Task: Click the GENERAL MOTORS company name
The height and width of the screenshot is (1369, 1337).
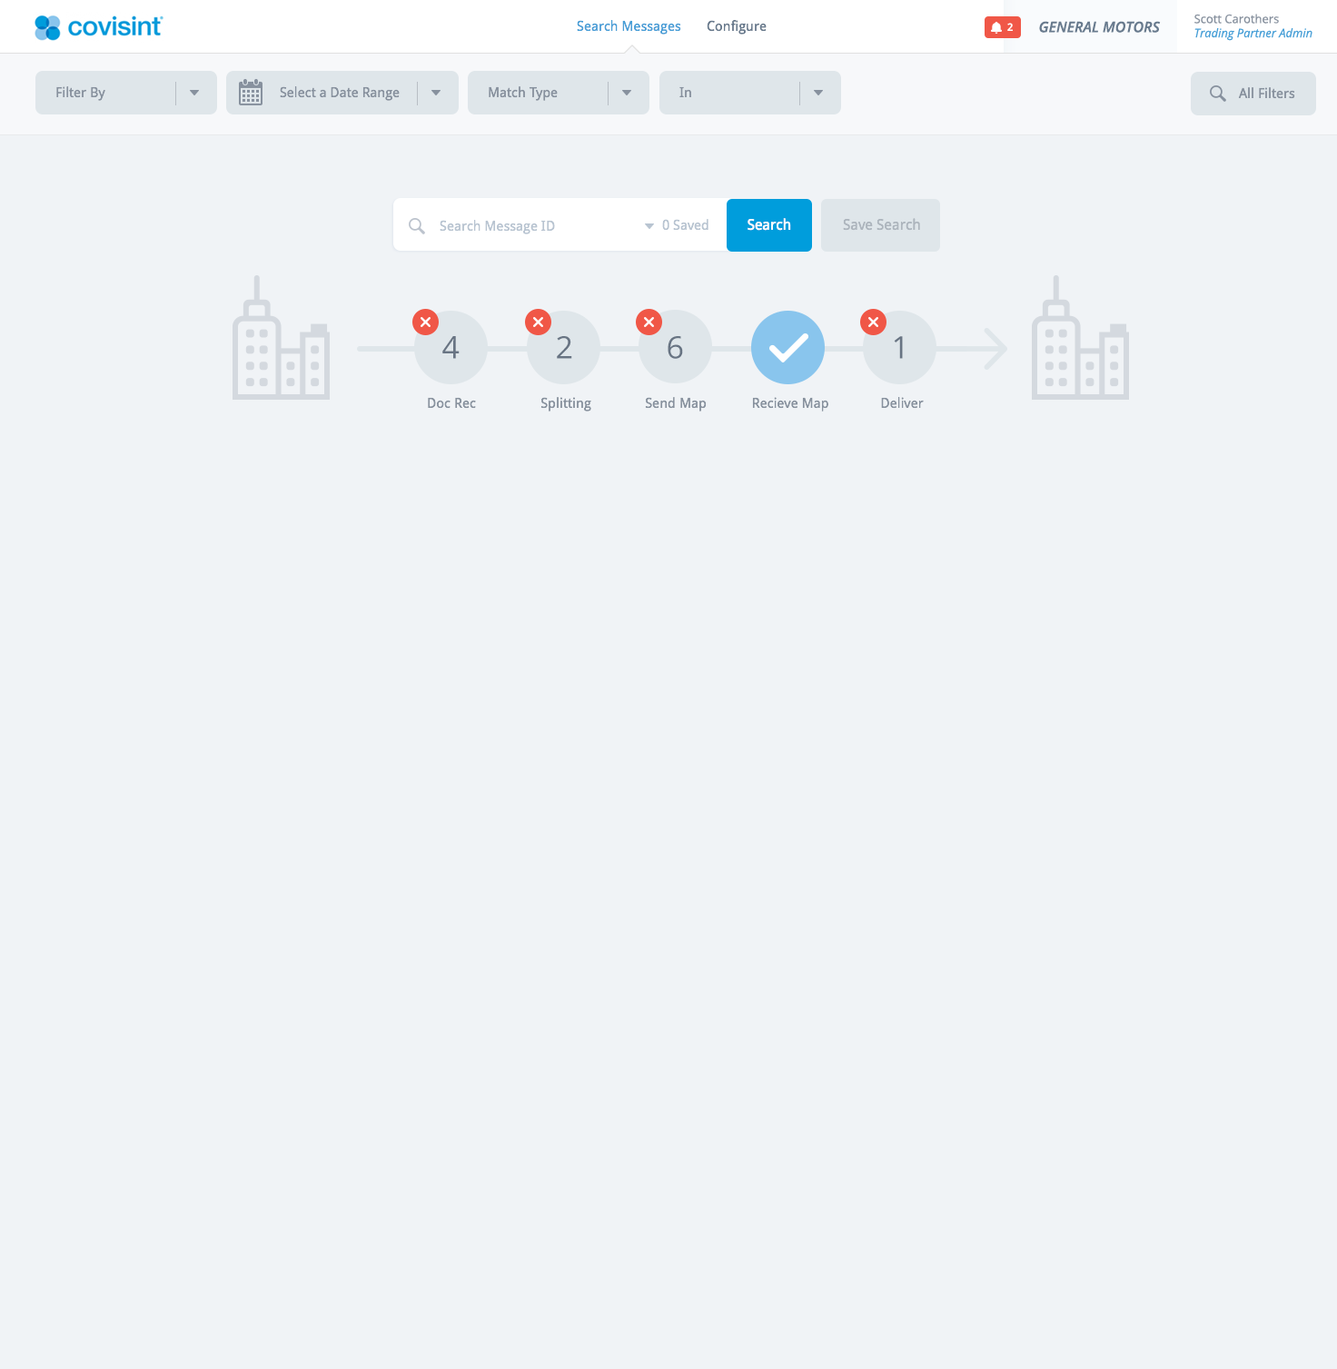Action: tap(1099, 27)
